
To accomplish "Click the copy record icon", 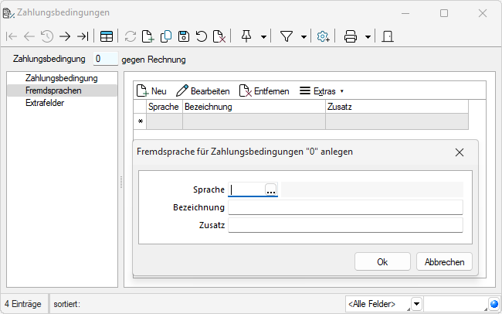I will click(166, 36).
